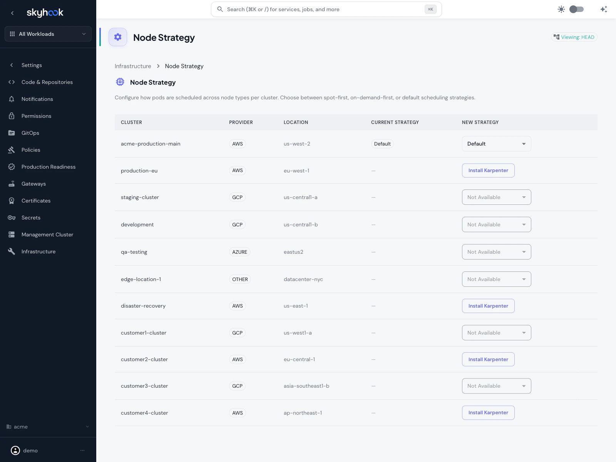Install Karpenter on disaster-recovery cluster
The width and height of the screenshot is (616, 462).
click(x=488, y=306)
